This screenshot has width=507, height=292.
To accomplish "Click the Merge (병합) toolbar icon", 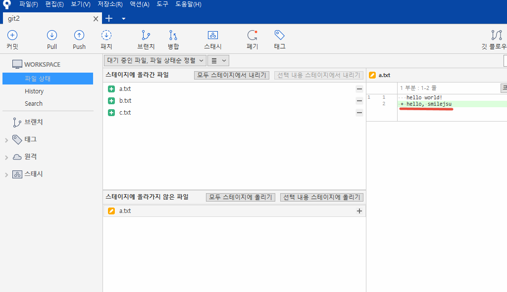I will (173, 35).
